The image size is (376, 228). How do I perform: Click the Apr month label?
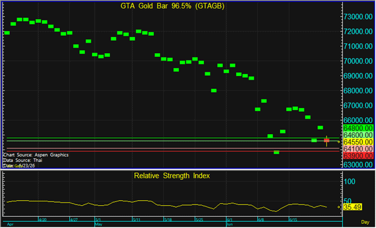(x=10, y=224)
